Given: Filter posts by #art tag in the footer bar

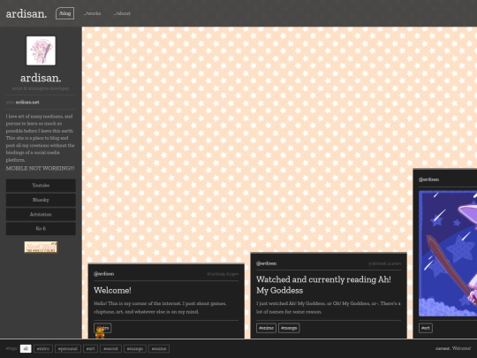Looking at the screenshot, I should pyautogui.click(x=91, y=348).
